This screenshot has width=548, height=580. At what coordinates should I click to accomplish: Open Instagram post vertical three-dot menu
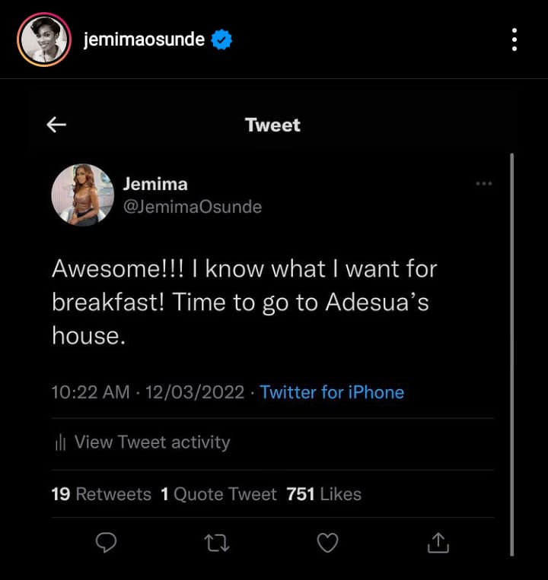pyautogui.click(x=515, y=40)
